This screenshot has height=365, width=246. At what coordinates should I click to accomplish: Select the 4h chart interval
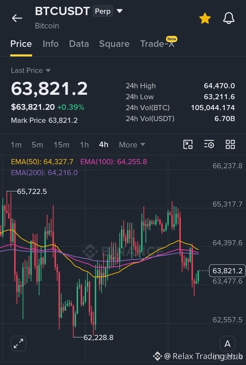[x=104, y=145]
